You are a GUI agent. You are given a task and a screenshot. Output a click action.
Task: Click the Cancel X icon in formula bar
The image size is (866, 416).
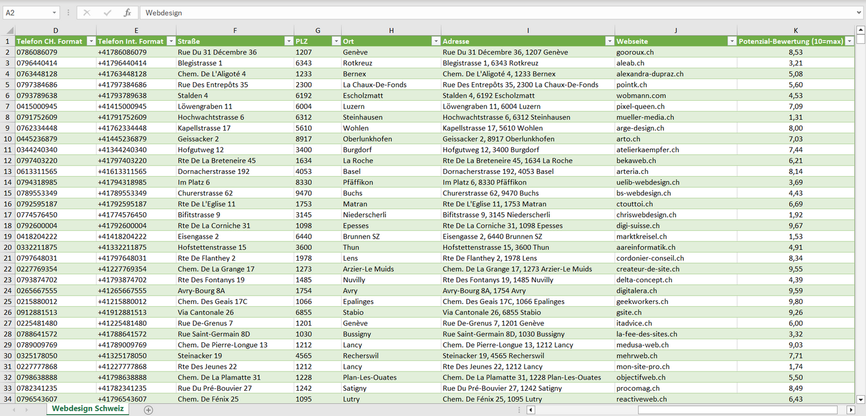coord(87,13)
